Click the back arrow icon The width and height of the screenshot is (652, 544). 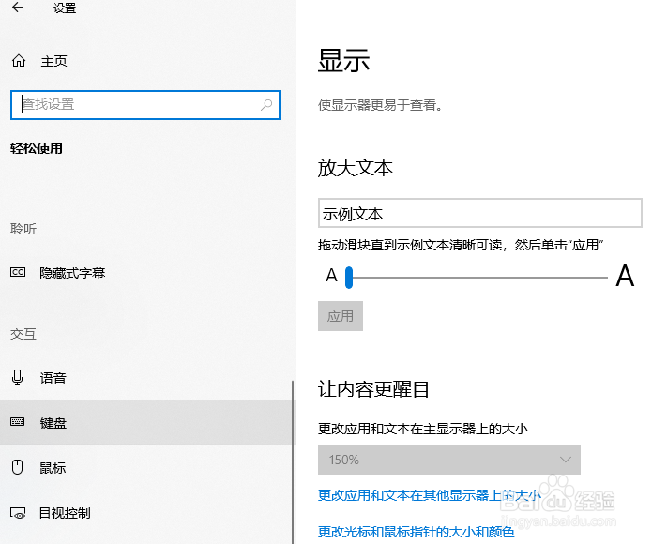[18, 8]
